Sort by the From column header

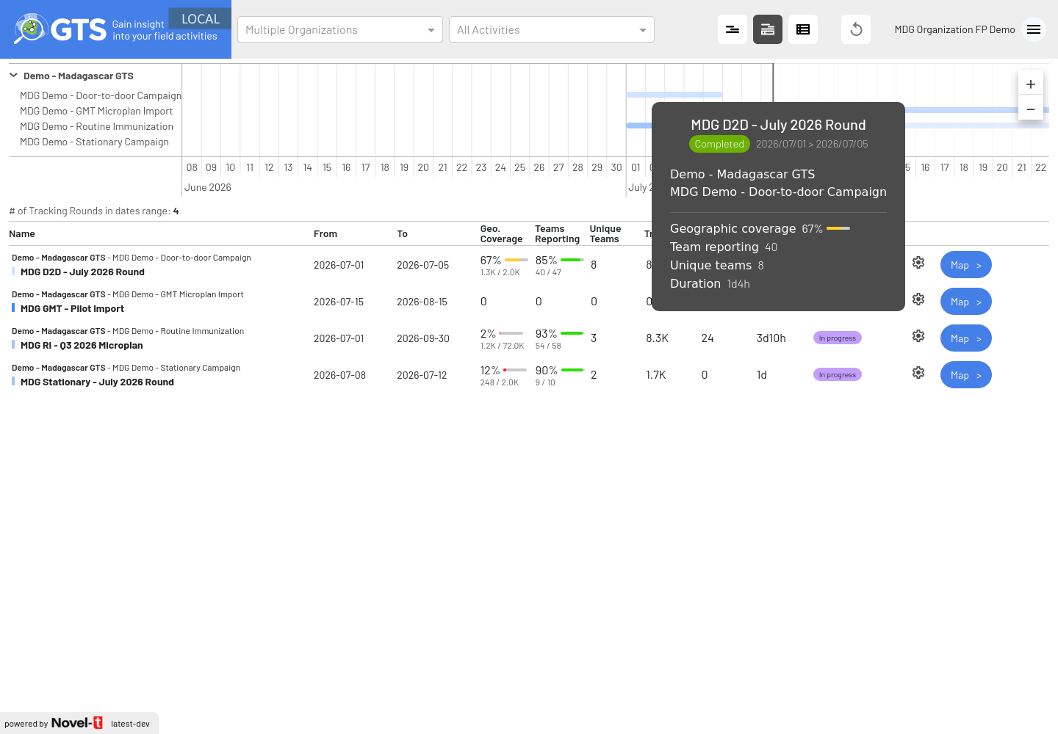coord(325,234)
